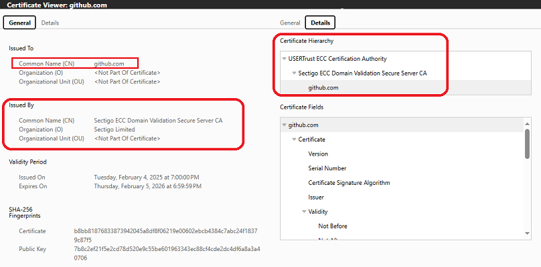Switch to the currently active General tab

(x=19, y=23)
